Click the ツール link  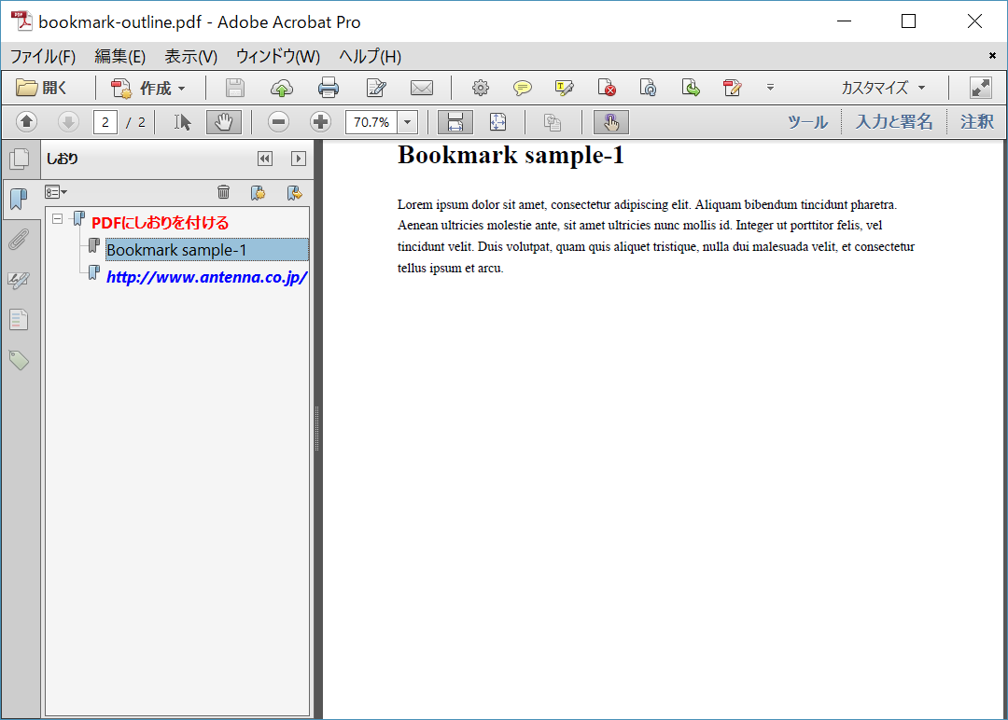click(806, 121)
